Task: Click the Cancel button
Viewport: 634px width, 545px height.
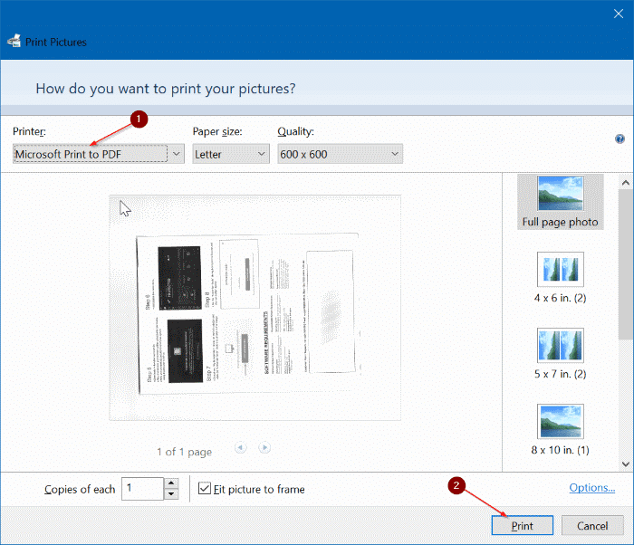Action: click(x=592, y=526)
